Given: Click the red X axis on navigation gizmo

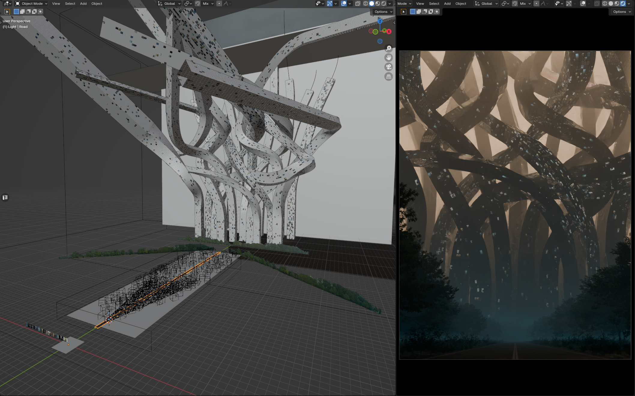Looking at the screenshot, I should pos(389,31).
